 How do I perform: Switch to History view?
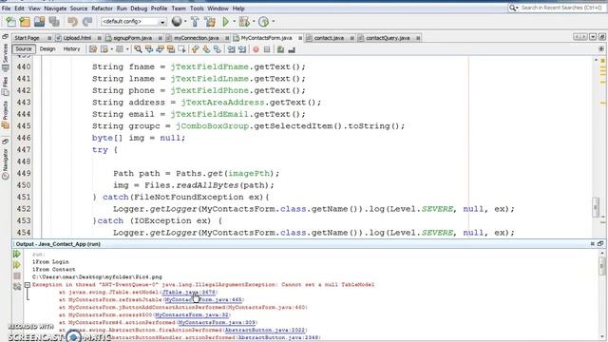tap(71, 49)
